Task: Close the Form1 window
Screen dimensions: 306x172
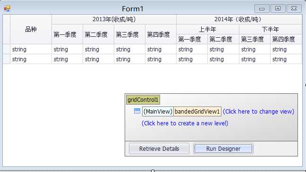Action: click(x=294, y=8)
